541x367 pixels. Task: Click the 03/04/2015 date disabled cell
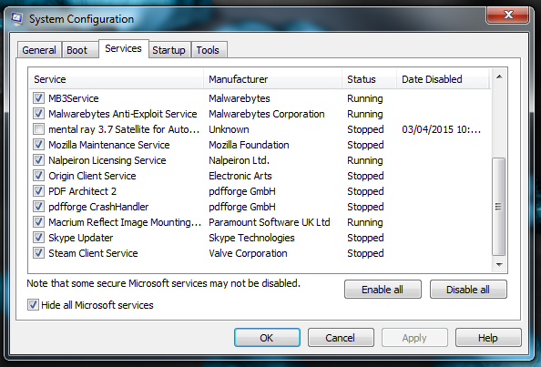click(441, 129)
